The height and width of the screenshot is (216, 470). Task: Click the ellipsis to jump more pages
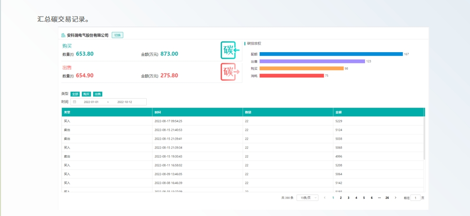[379, 198]
